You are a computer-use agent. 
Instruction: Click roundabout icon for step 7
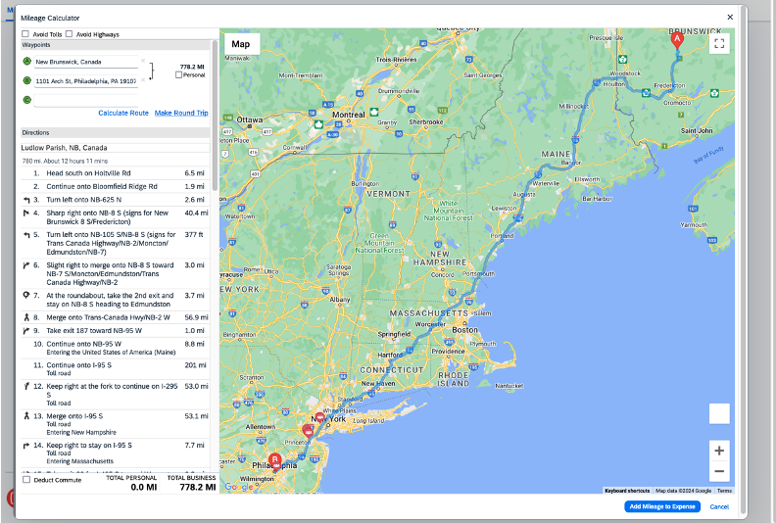click(x=26, y=296)
